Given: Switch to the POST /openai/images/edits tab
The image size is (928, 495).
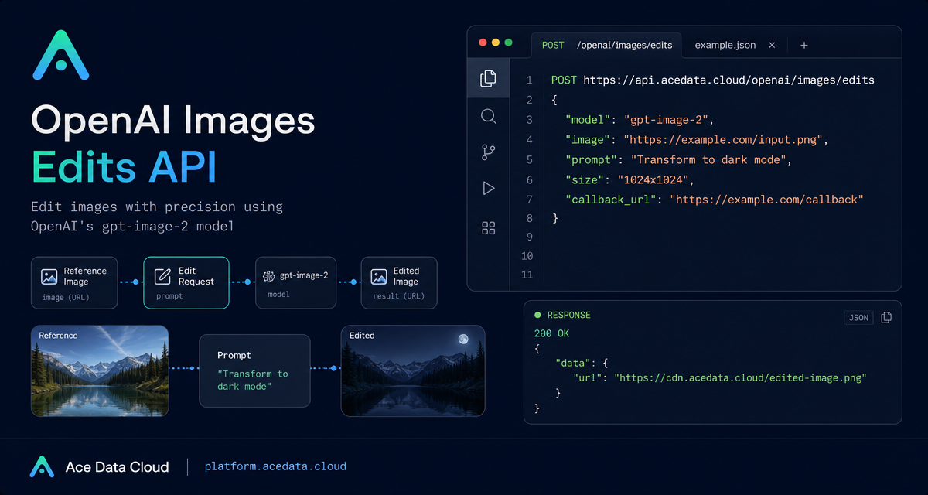Looking at the screenshot, I should coord(607,45).
